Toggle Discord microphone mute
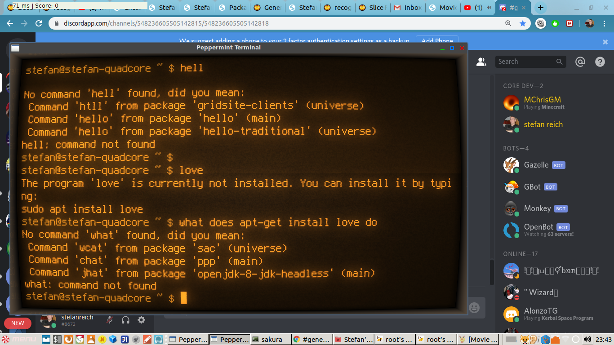 point(109,320)
